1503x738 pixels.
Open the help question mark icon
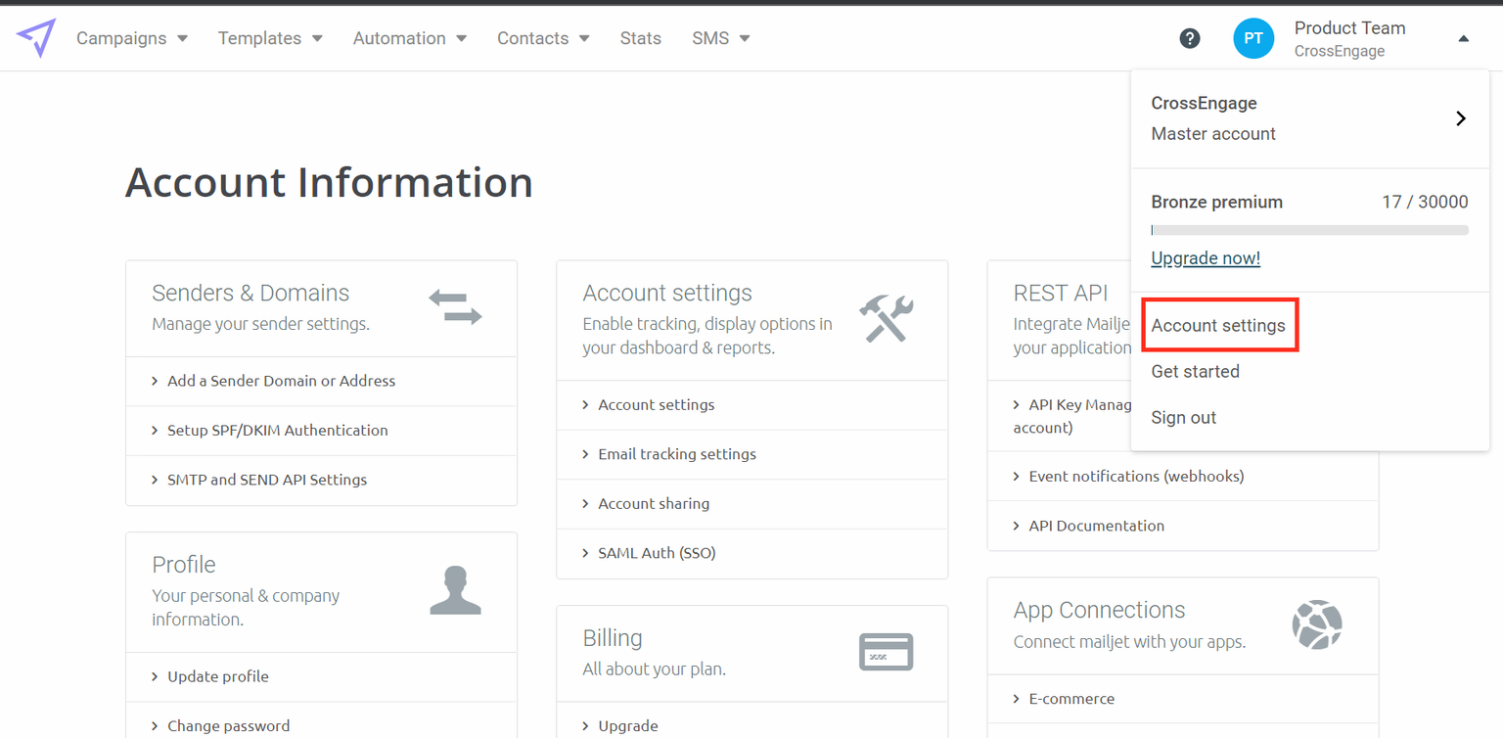1190,38
